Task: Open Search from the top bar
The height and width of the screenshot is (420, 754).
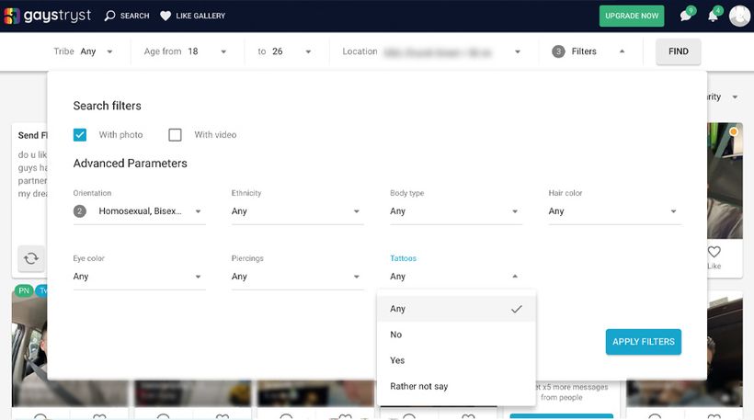Action: [127, 16]
